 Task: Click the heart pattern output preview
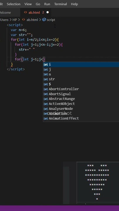(x=97, y=182)
